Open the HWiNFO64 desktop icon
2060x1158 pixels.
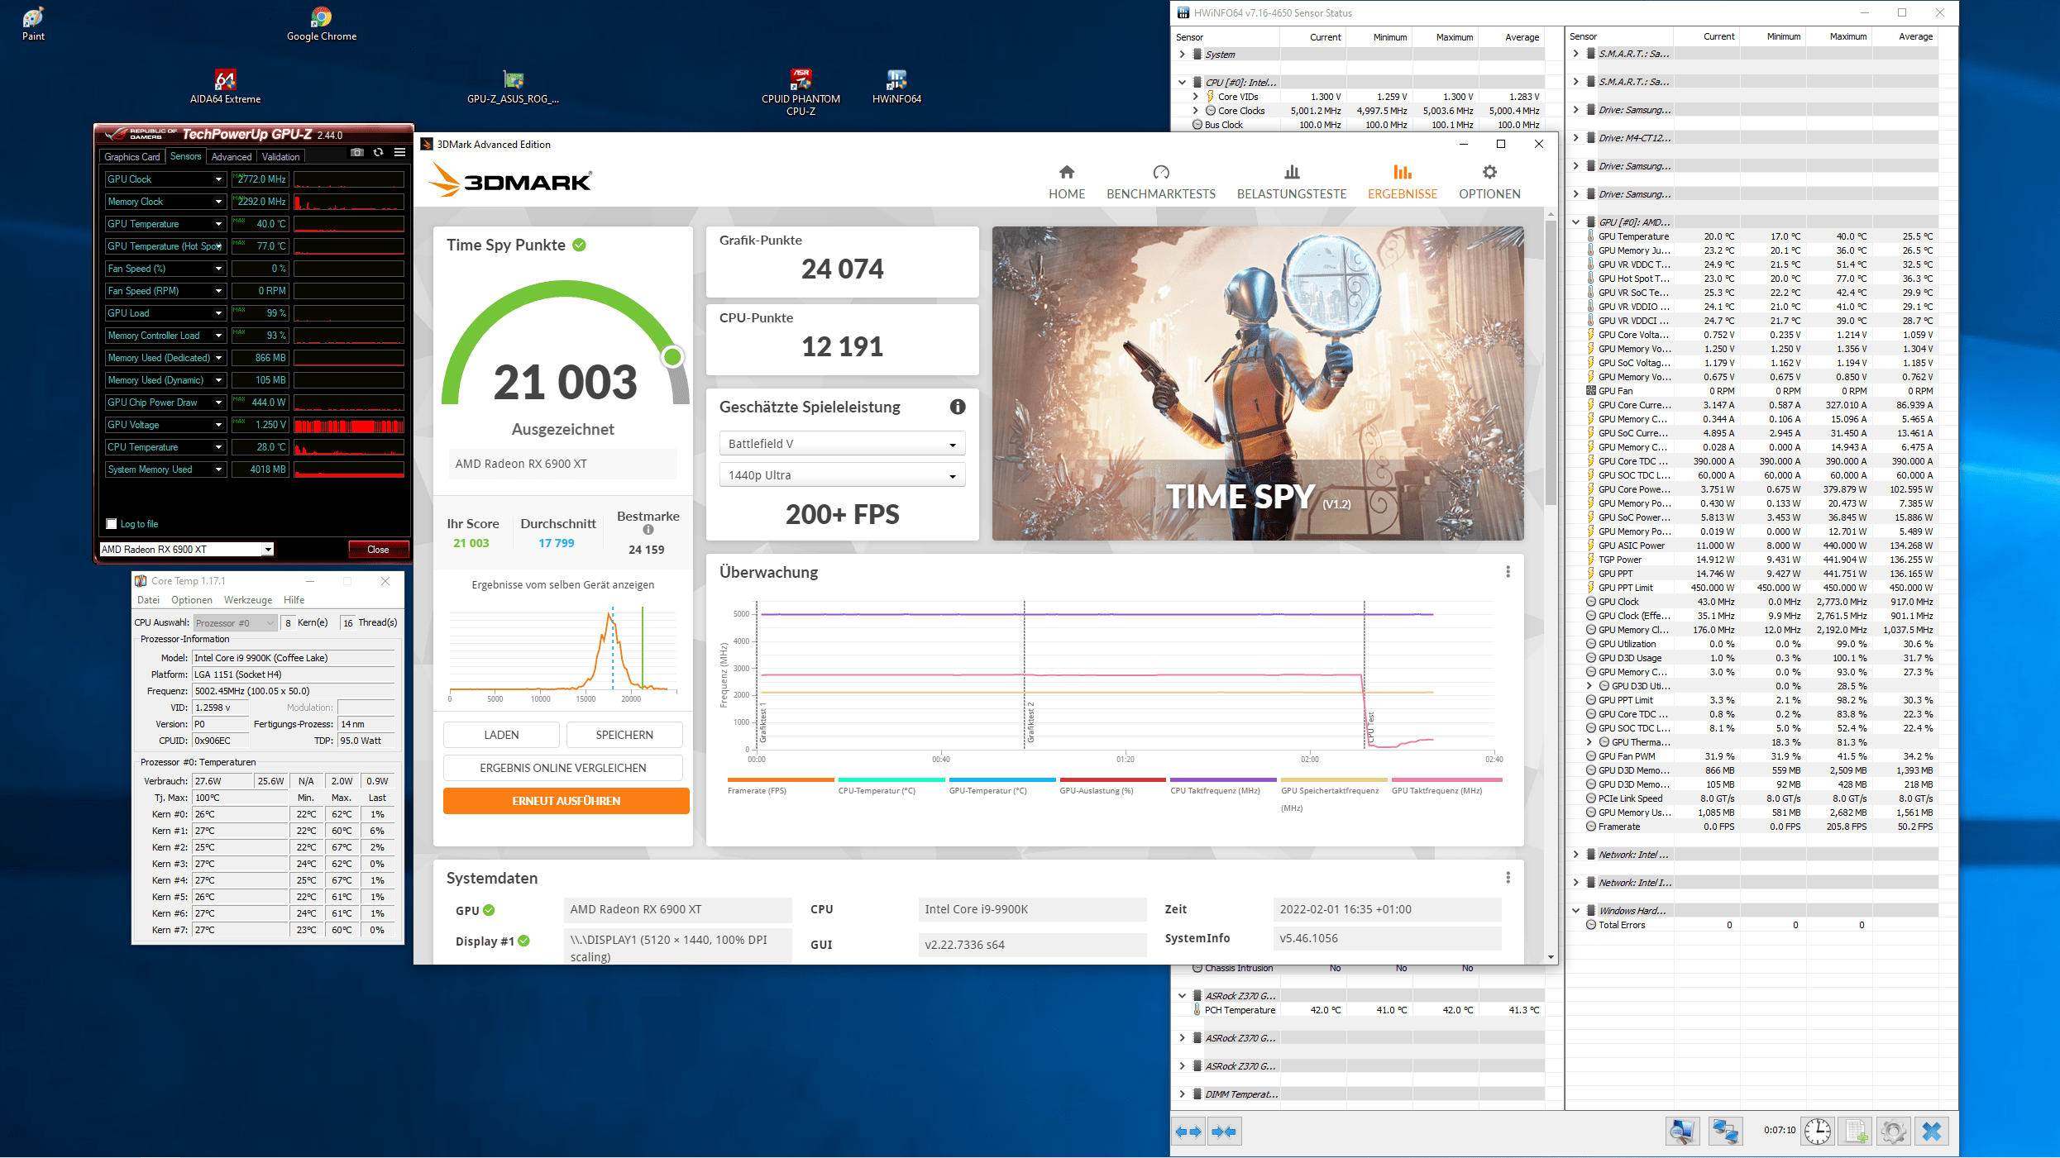click(896, 86)
